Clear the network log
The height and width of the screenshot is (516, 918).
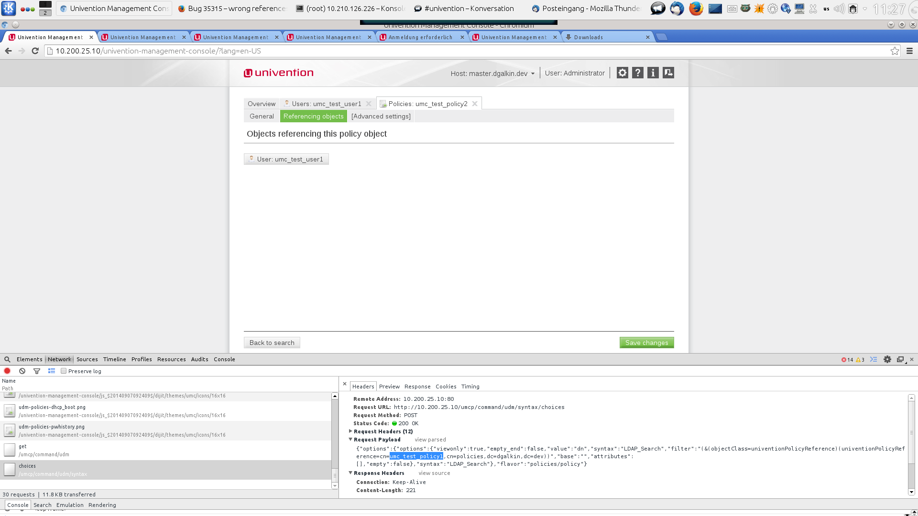[22, 371]
